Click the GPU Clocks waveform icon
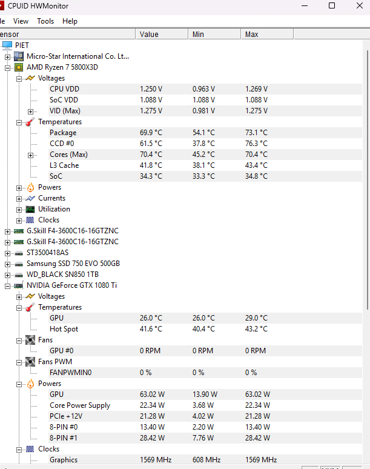370x469 pixels. [30, 449]
